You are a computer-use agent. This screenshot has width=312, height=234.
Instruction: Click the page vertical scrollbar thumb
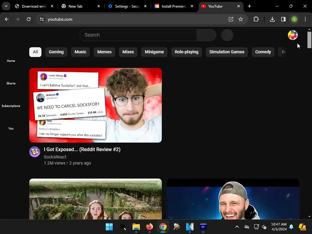coord(309,40)
